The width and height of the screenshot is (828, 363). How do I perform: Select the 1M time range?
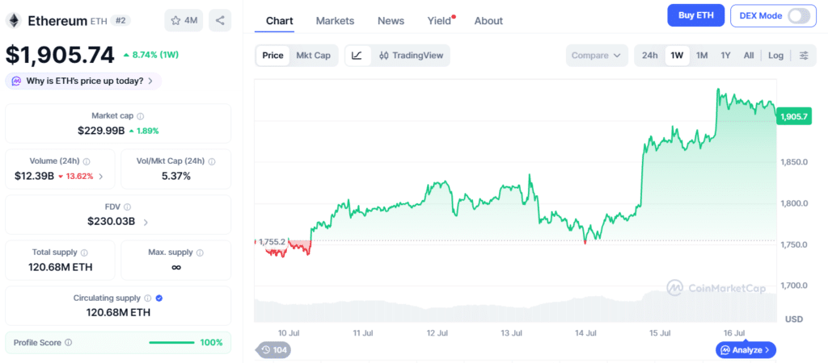tap(702, 56)
